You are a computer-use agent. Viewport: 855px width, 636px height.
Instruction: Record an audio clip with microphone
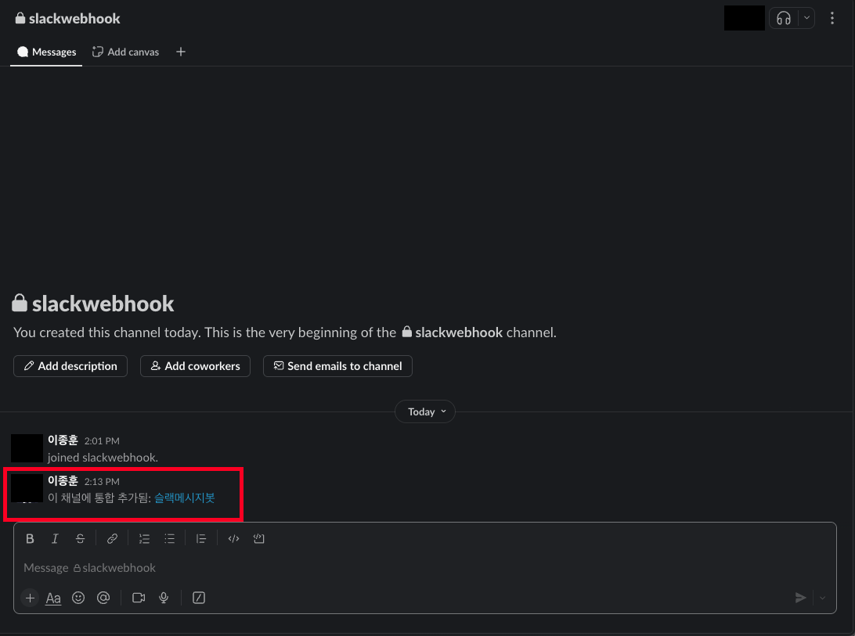click(164, 598)
